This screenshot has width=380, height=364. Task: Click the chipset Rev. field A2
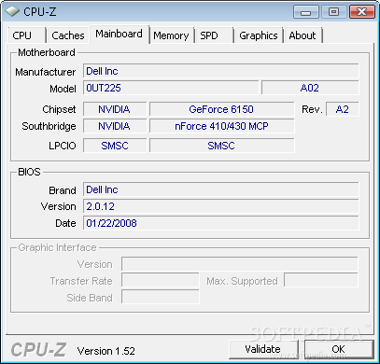pos(343,109)
